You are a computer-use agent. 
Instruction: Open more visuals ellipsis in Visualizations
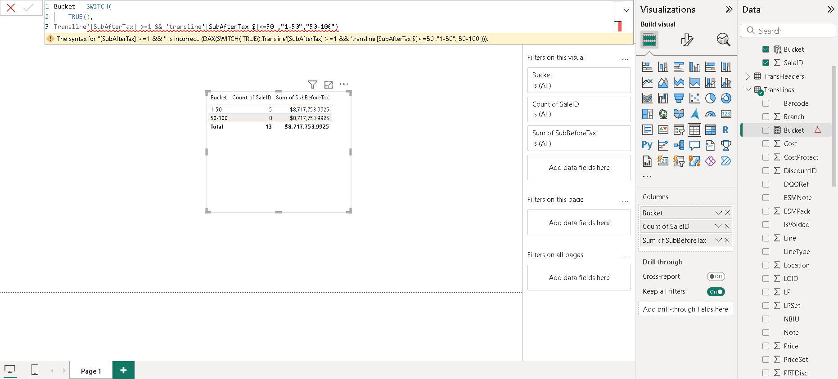coord(647,176)
